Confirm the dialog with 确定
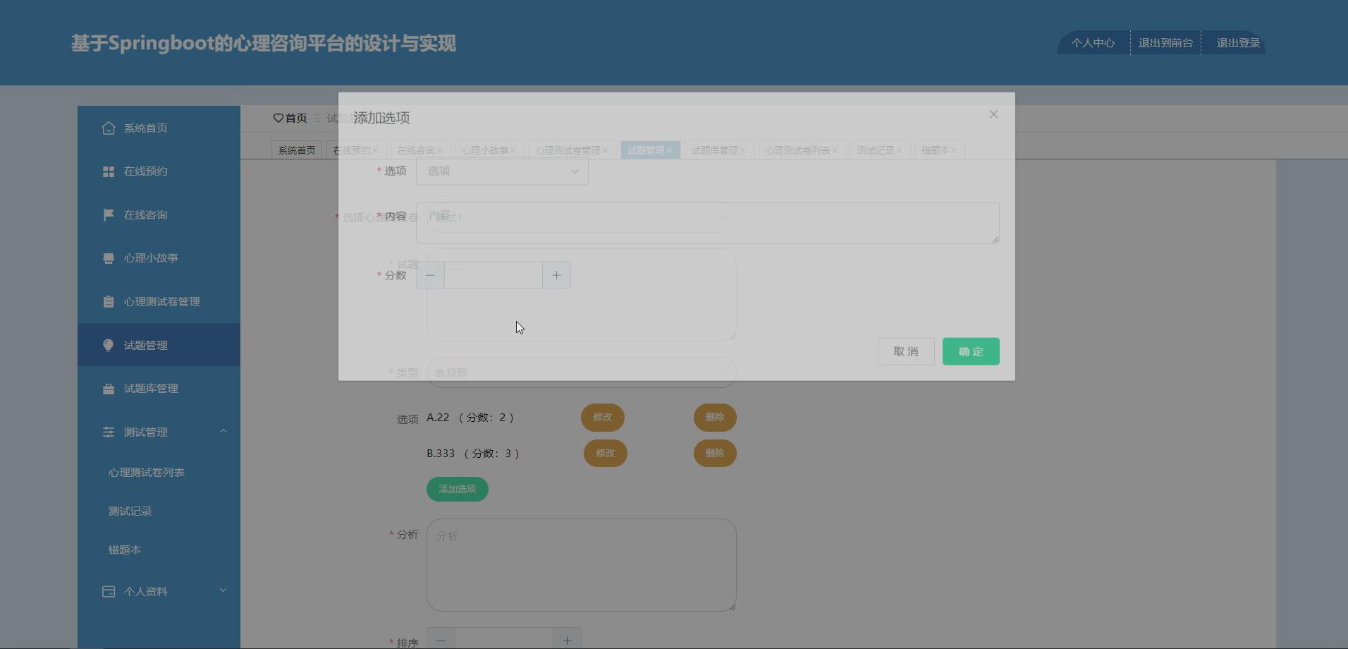 [x=970, y=351]
